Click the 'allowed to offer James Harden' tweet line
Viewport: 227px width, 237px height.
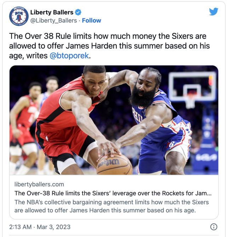click(x=109, y=46)
